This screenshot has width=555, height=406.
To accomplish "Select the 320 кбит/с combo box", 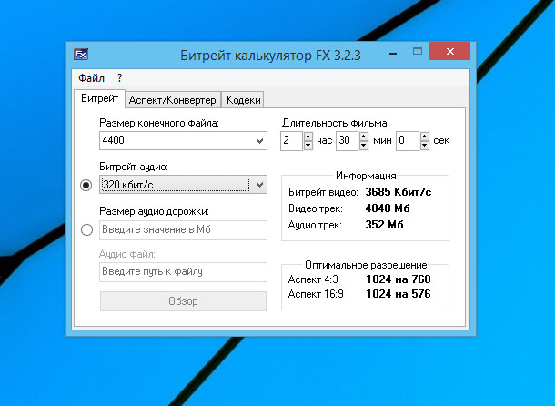I will [x=184, y=185].
